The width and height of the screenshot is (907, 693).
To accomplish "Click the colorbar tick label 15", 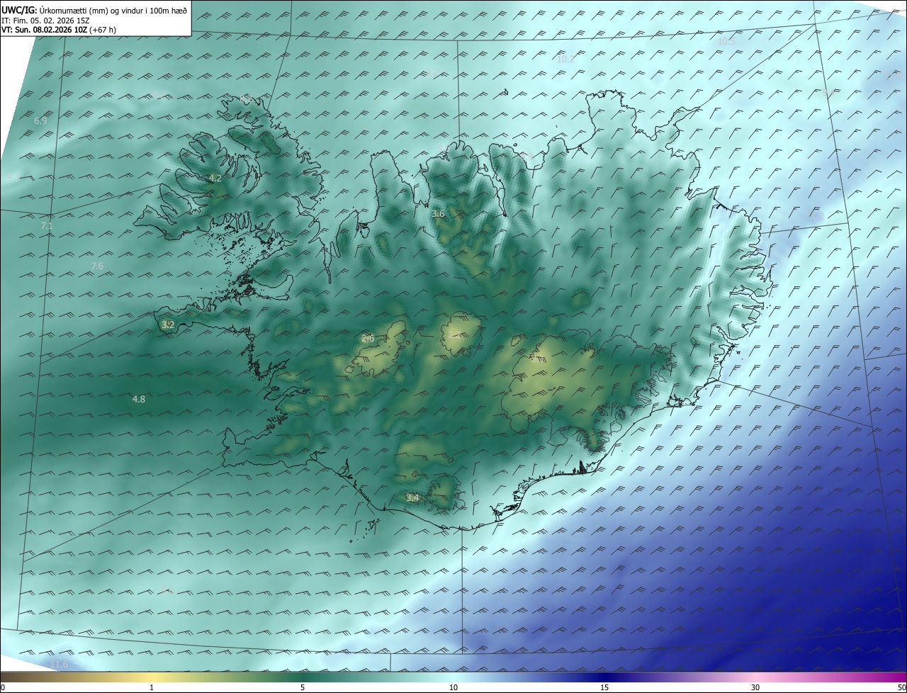I will tap(604, 687).
